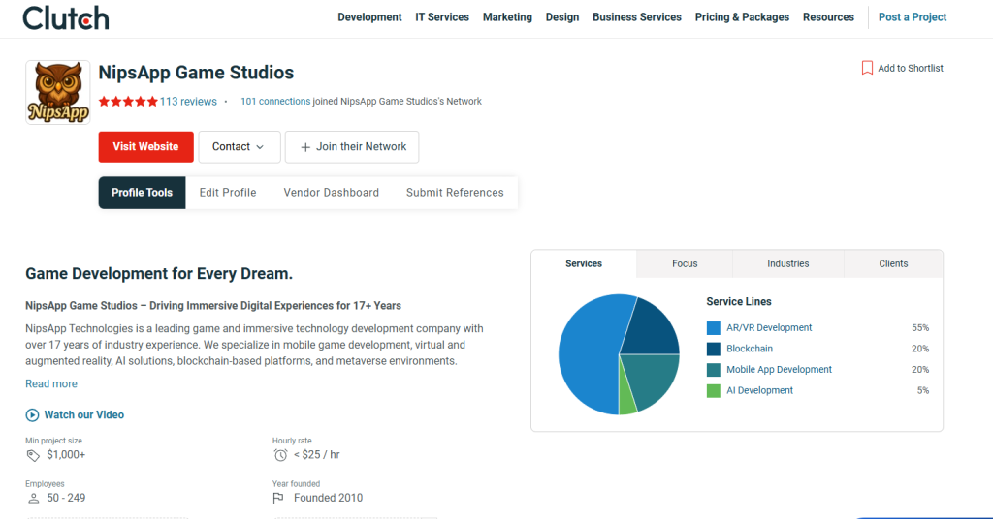Click the Add to Shortlist text

pos(910,68)
